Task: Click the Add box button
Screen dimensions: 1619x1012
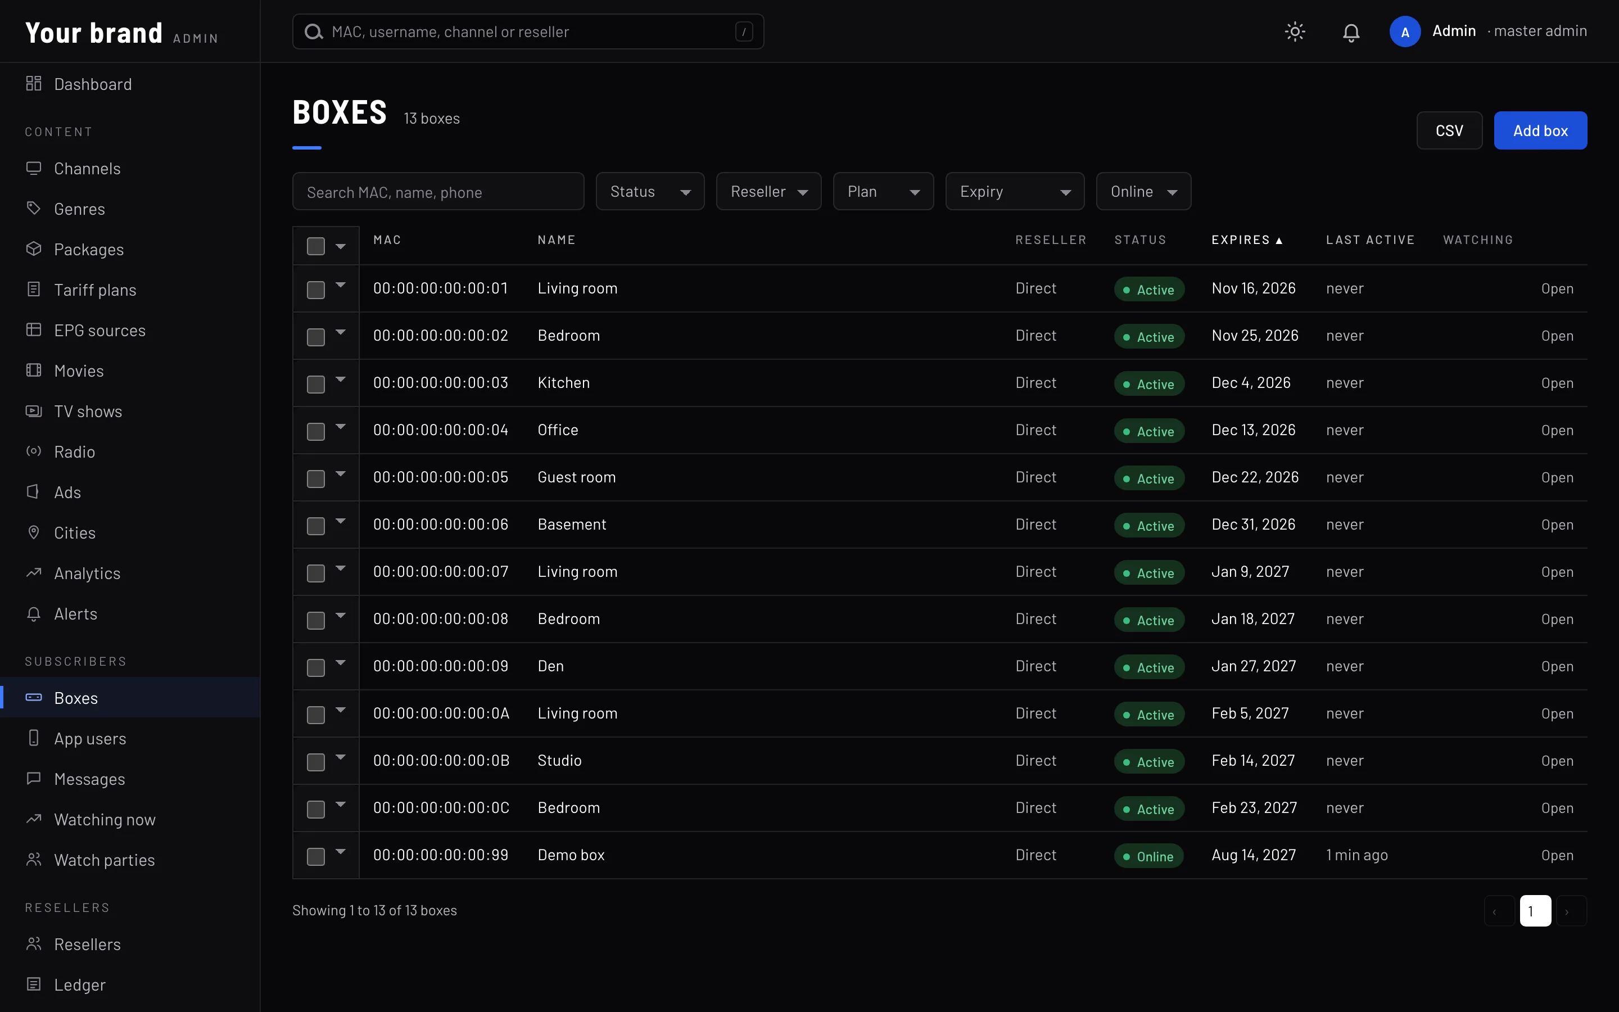Action: coord(1540,130)
